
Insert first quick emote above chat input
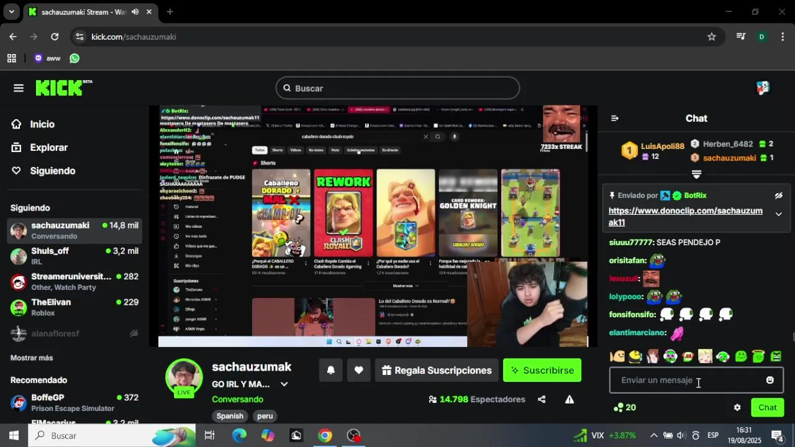click(x=617, y=356)
